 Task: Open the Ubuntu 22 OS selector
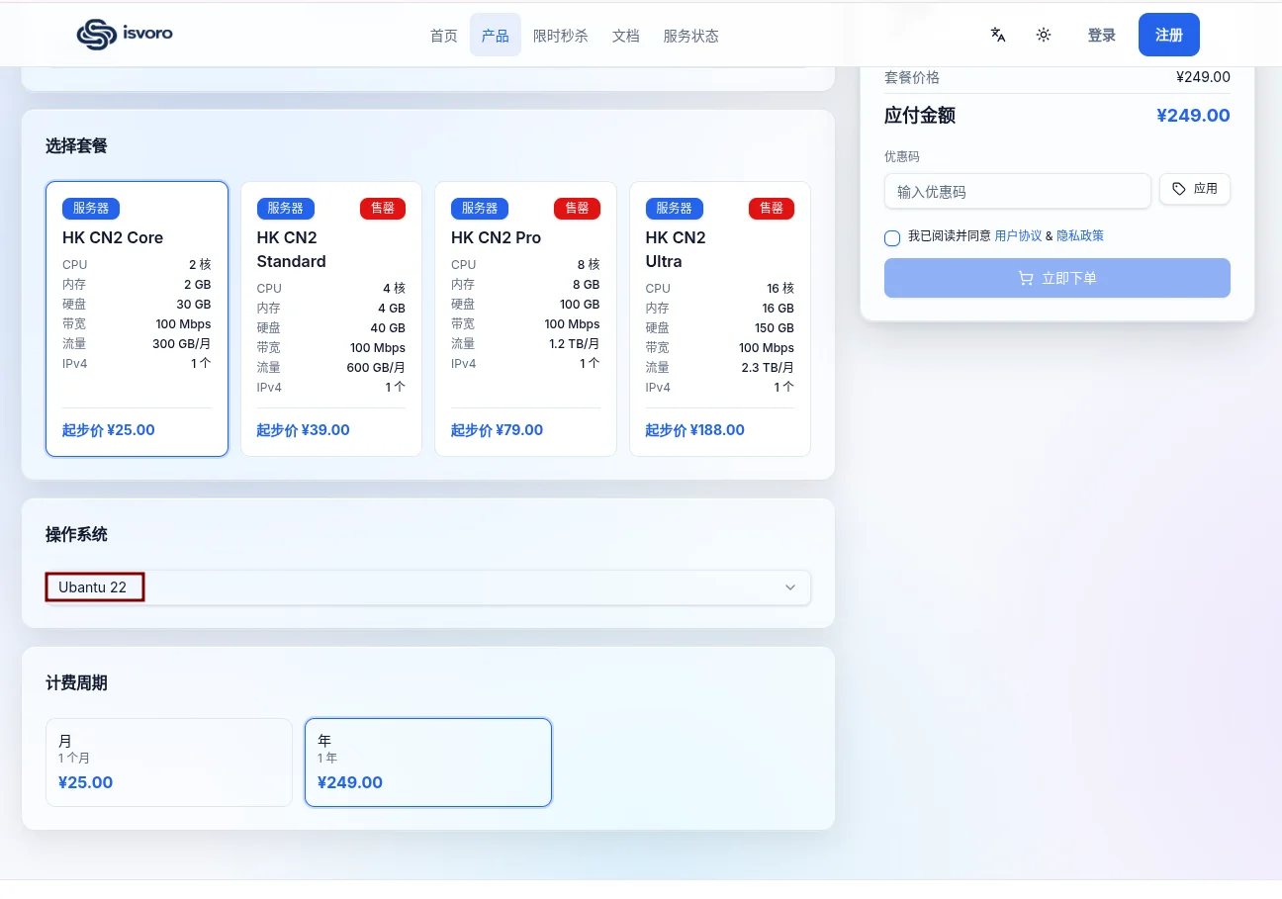click(x=428, y=587)
